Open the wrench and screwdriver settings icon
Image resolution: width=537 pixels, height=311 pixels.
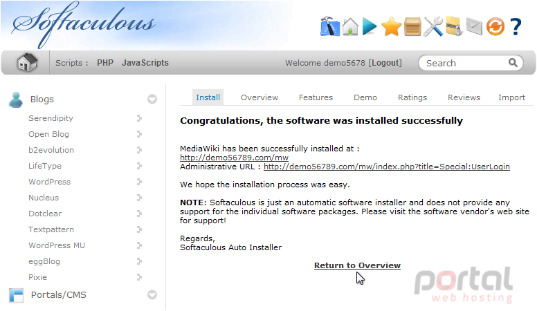click(433, 26)
